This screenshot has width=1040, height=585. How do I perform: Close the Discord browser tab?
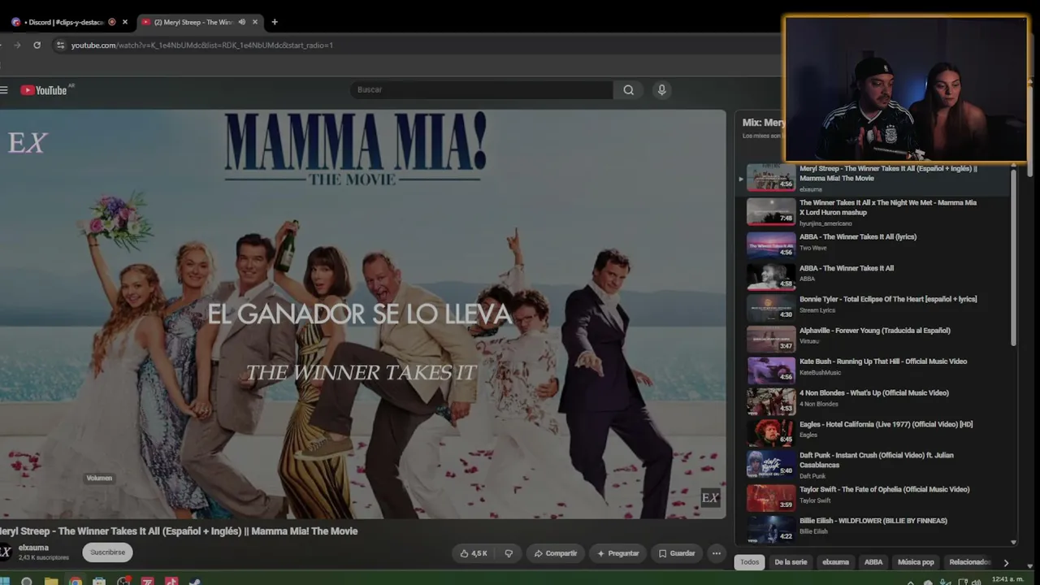pos(125,22)
